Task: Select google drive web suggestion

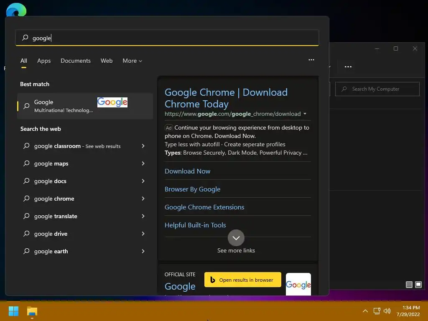Action: 51,234
